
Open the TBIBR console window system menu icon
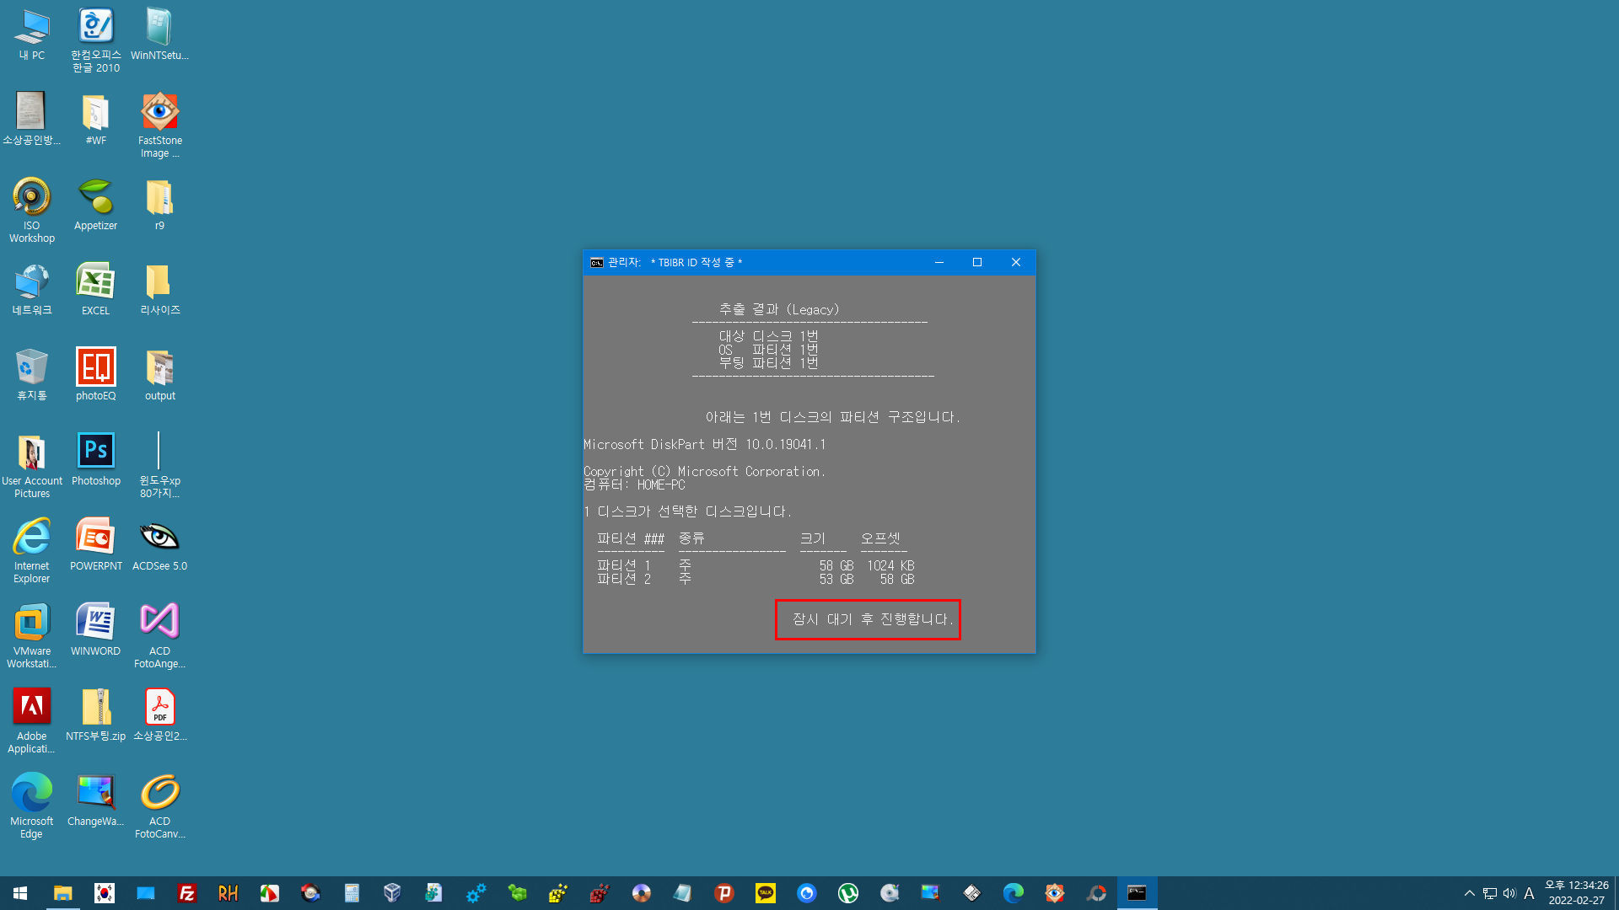597,263
